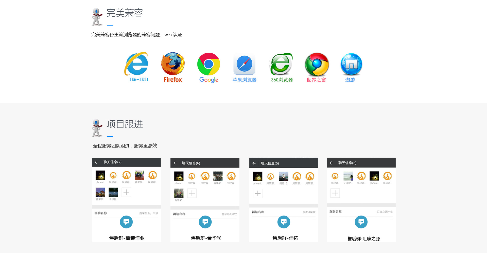Click the 项目跟进 section heading

click(x=125, y=124)
